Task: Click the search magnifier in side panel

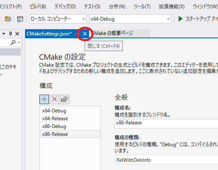Action: click(x=13, y=42)
